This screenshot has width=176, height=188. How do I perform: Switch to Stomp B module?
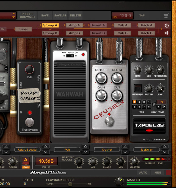[50, 33]
